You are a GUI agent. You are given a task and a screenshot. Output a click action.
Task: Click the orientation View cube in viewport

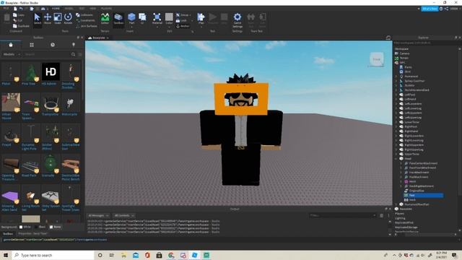coord(377,59)
